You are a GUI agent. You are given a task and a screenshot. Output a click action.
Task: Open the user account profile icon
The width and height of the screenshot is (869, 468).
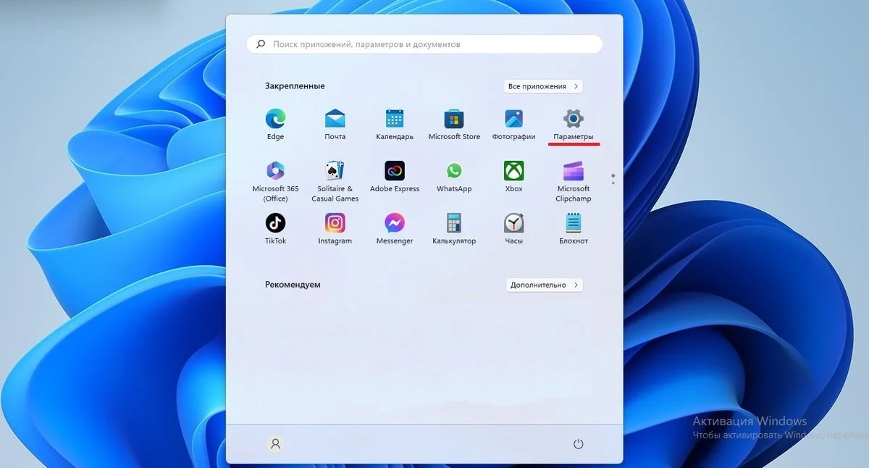[x=275, y=444]
